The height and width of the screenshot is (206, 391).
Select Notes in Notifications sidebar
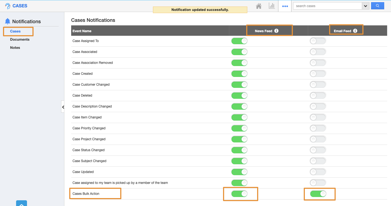pos(15,47)
